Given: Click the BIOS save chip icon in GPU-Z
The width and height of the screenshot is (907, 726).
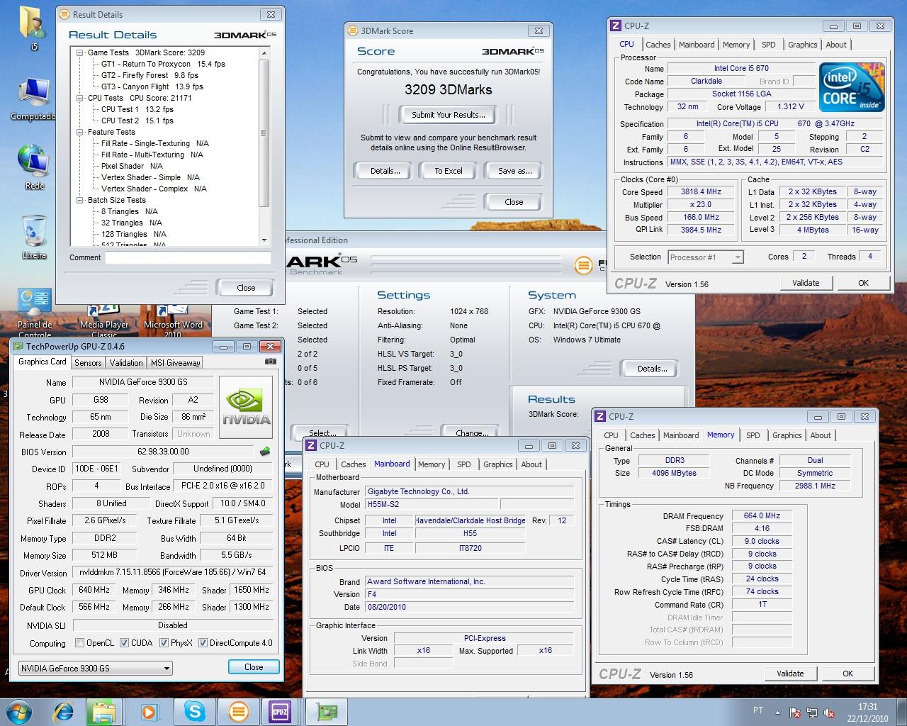Looking at the screenshot, I should coord(265,451).
